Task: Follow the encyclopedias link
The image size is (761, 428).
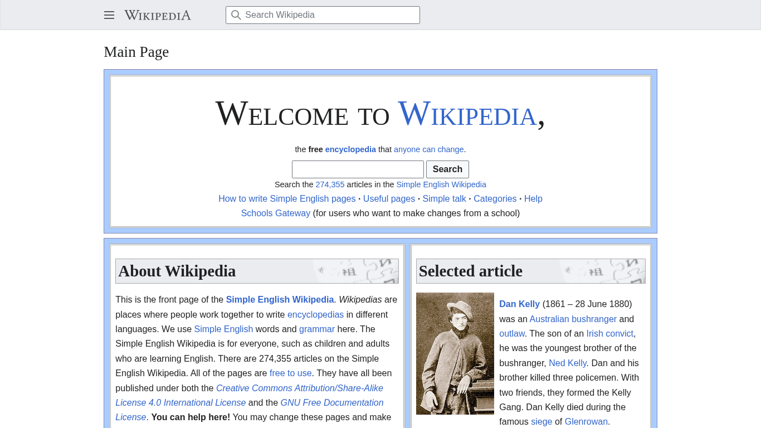Action: coord(315,315)
